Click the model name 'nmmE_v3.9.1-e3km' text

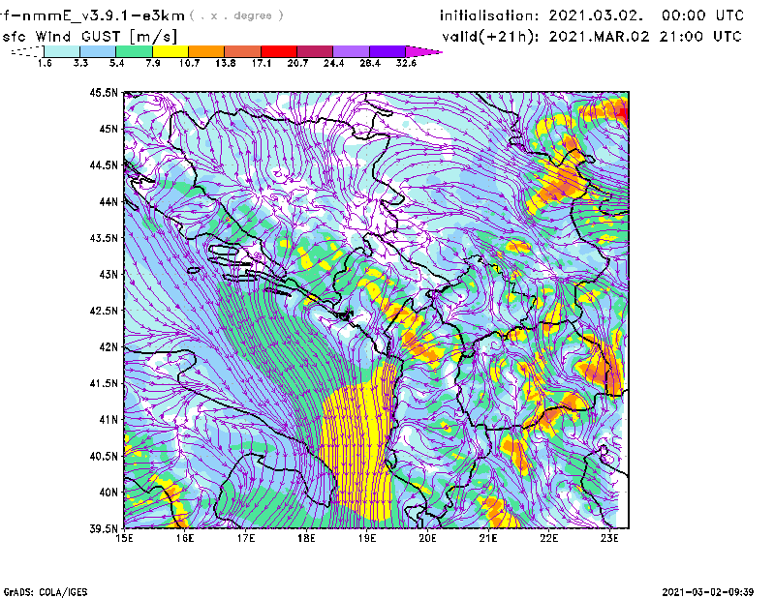tap(104, 15)
